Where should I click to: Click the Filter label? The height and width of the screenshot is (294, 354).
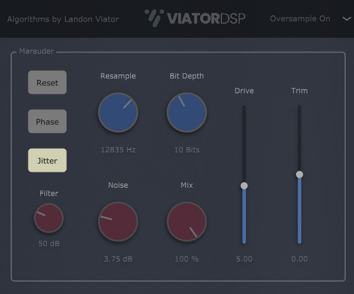[x=49, y=194]
